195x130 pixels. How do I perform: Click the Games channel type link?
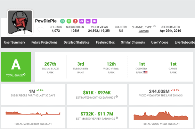144,31
